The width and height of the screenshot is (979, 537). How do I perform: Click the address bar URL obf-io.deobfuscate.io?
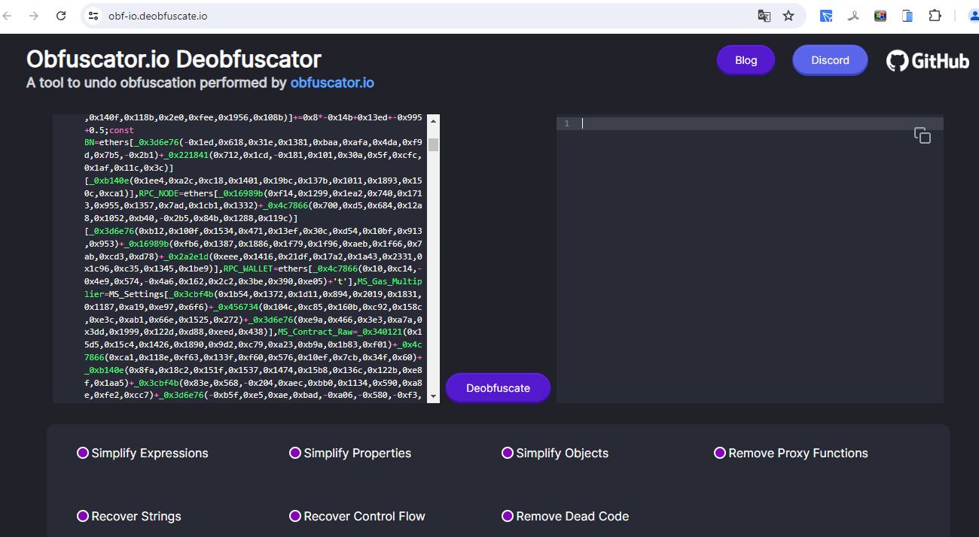157,16
